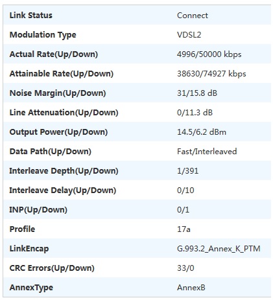Click the Link Status label

pyautogui.click(x=31, y=16)
